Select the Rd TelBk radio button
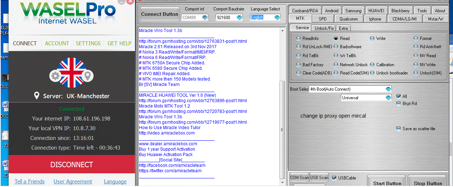 pyautogui.click(x=299, y=56)
